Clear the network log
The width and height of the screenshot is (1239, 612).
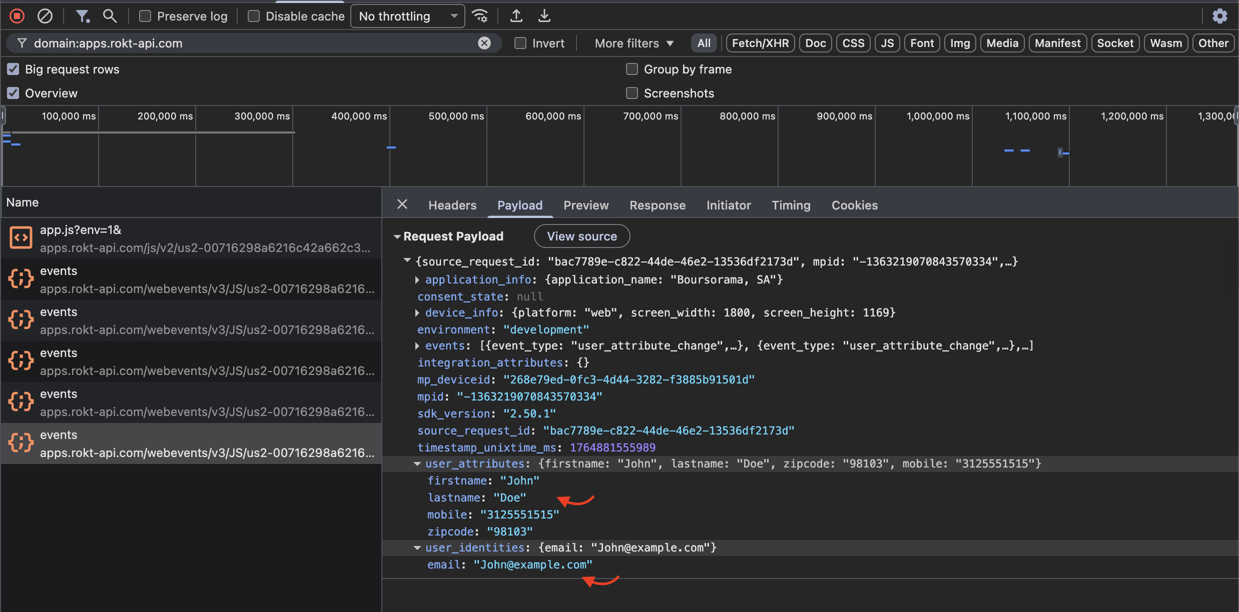pos(45,15)
